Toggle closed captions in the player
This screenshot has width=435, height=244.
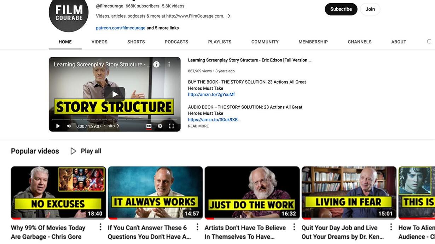149,126
